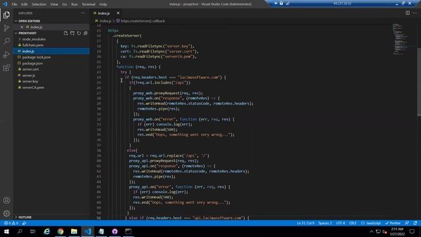Screen dimensions: 421x237
Task: Open notifications bell in status bar
Action: pyautogui.click(x=415, y=223)
